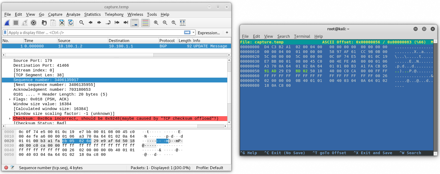Toggle auto-scroll during live capture
The width and height of the screenshot is (440, 174).
[135, 23]
